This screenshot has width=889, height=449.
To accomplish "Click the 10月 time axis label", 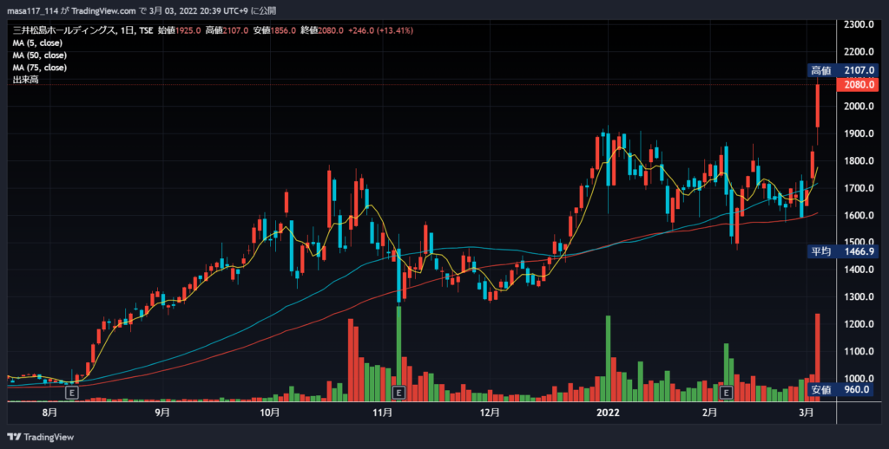I will [269, 413].
